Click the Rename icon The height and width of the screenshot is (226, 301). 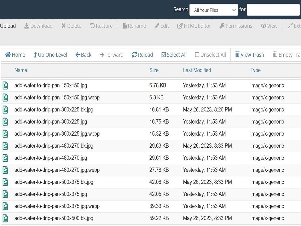tap(134, 26)
